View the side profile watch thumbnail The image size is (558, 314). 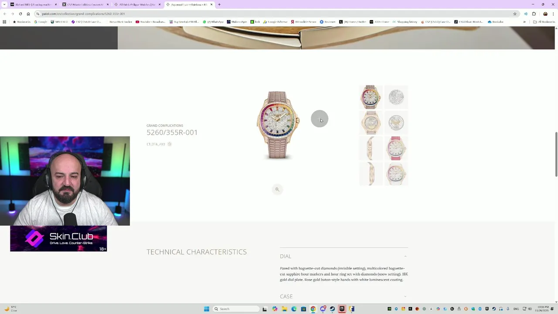pyautogui.click(x=371, y=148)
